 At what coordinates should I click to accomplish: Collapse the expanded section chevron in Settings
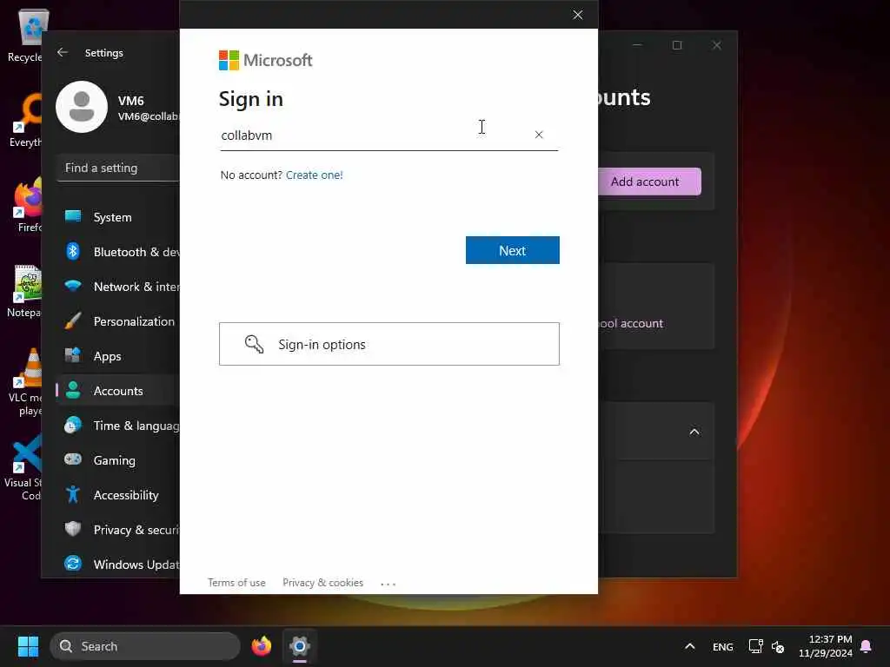coord(694,432)
